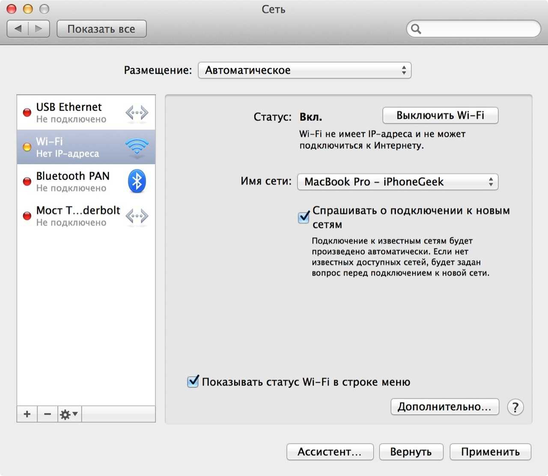Remove selected service with minus button
Viewport: 548px width, 476px height.
click(x=48, y=414)
